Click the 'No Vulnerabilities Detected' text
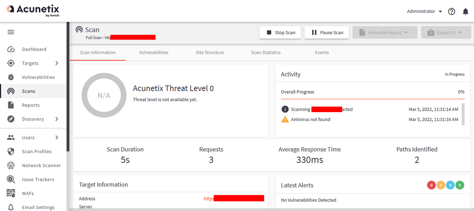 coord(308,200)
